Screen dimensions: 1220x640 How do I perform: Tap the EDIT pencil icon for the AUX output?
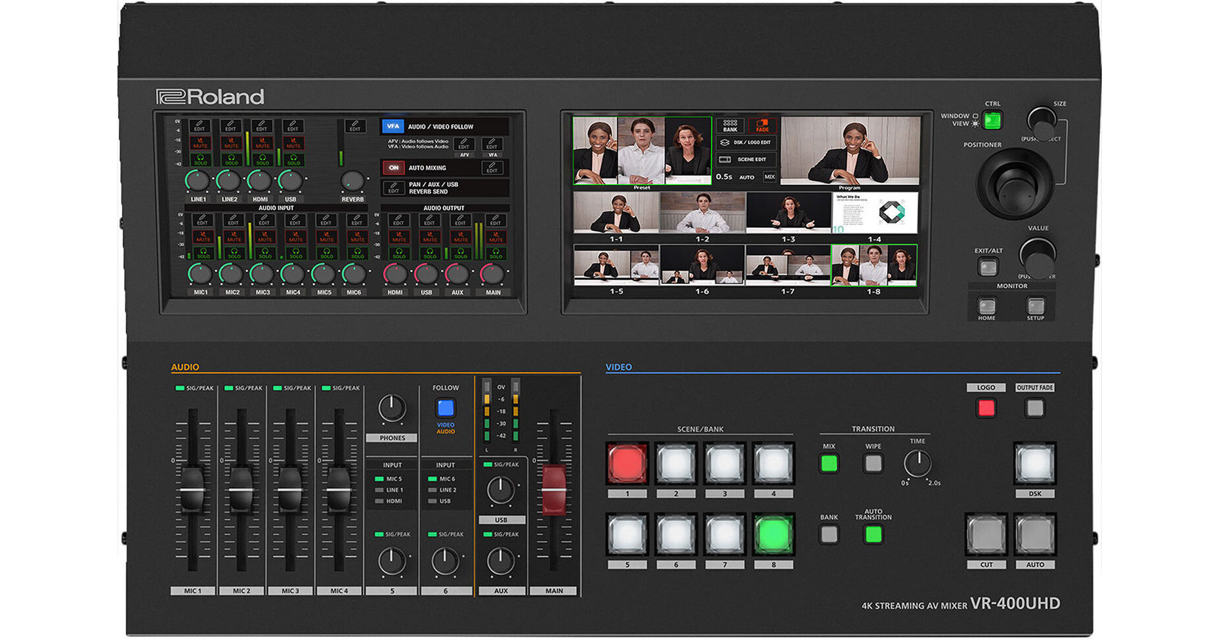coord(460,220)
